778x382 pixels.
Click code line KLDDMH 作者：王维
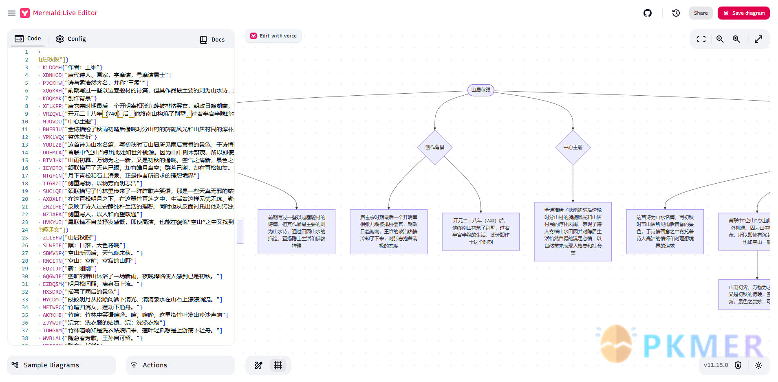click(x=73, y=68)
